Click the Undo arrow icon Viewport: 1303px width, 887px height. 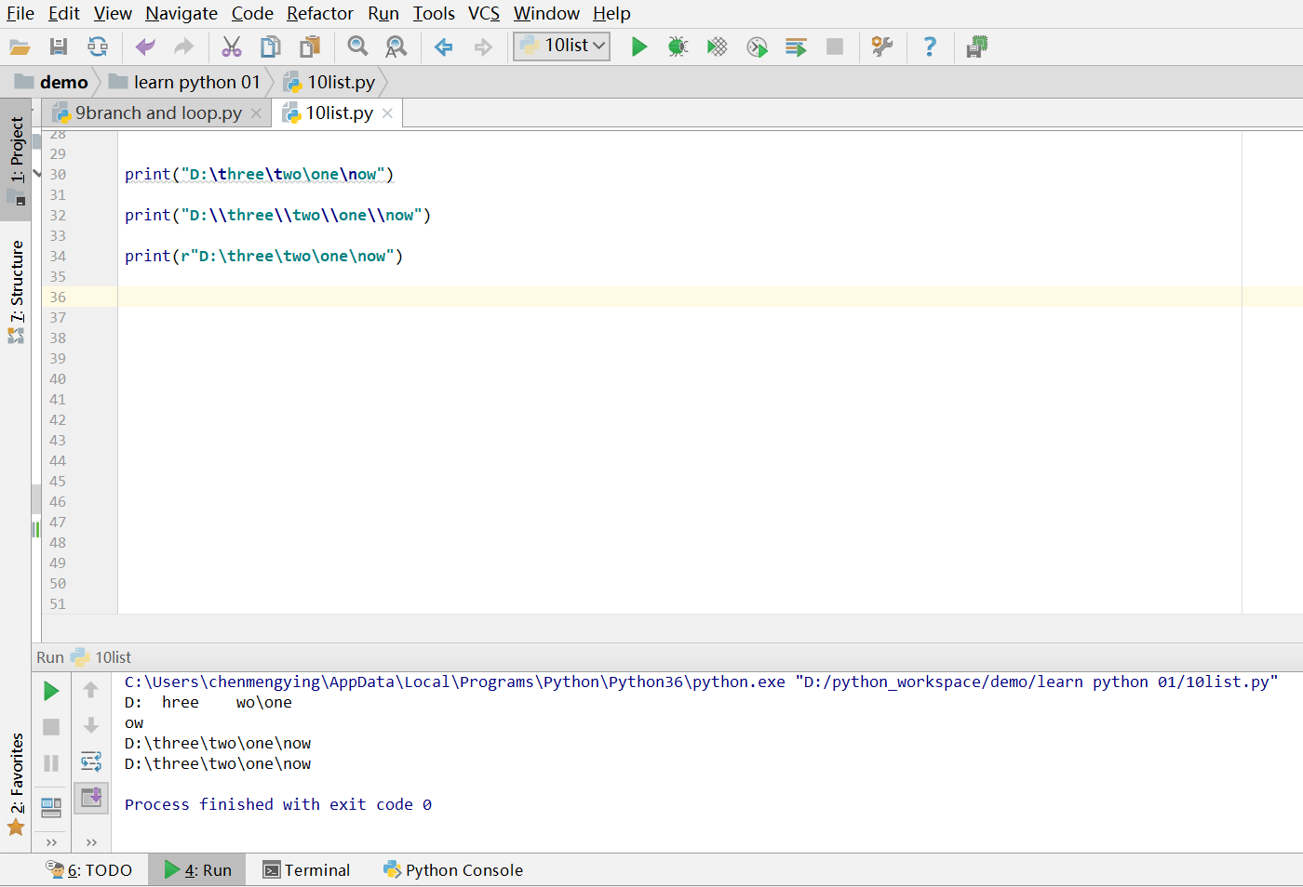[x=145, y=46]
